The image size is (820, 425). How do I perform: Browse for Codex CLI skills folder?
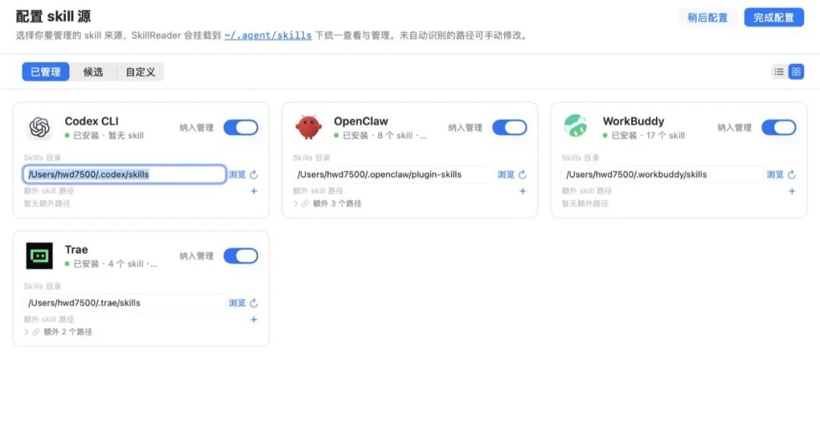[237, 175]
